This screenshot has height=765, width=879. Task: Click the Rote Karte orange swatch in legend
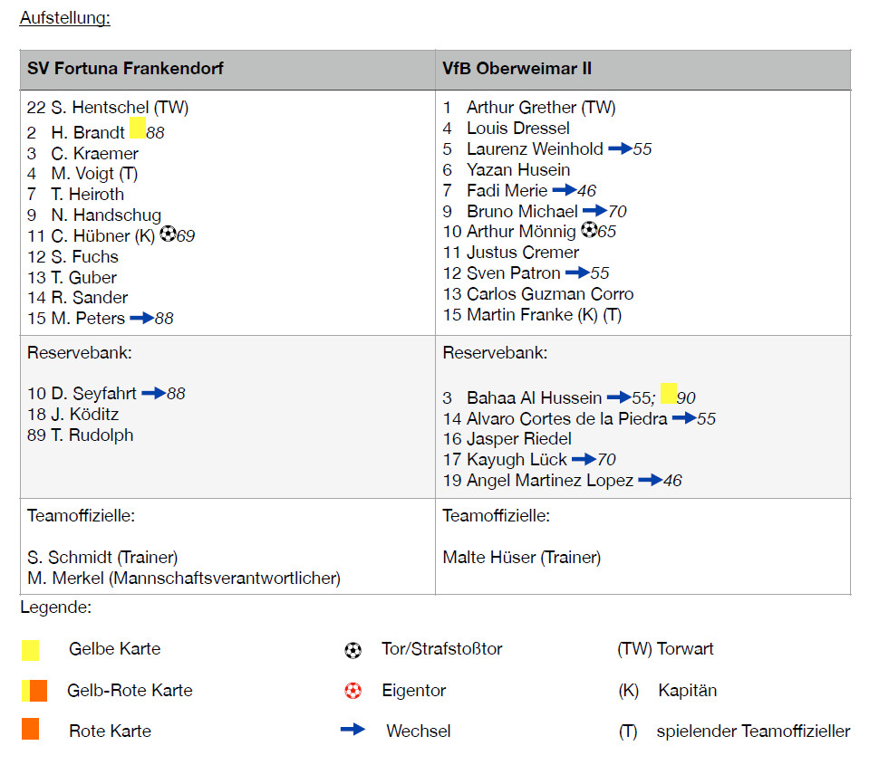[31, 730]
